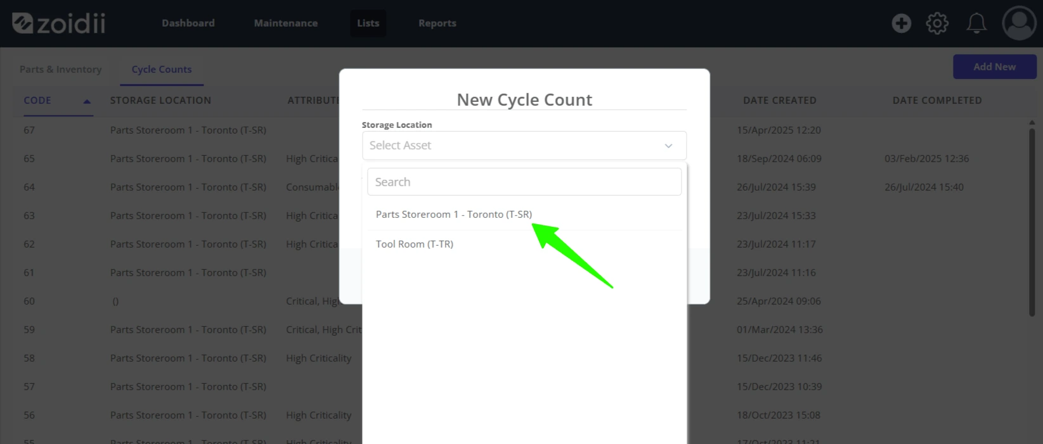Toggle CODE column sort arrow
Screen dimensions: 1043x444
pos(87,101)
